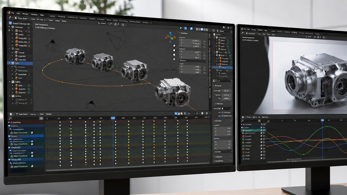Open editor type selector in left monitor top header
This screenshot has width=347, height=195.
click(x=11, y=17)
